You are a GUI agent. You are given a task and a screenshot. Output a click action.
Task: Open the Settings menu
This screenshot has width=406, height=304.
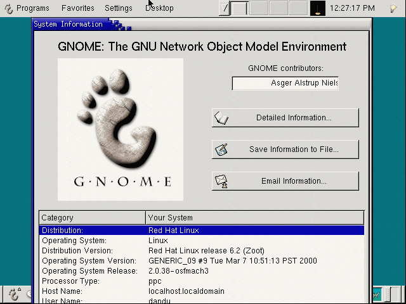pos(119,8)
